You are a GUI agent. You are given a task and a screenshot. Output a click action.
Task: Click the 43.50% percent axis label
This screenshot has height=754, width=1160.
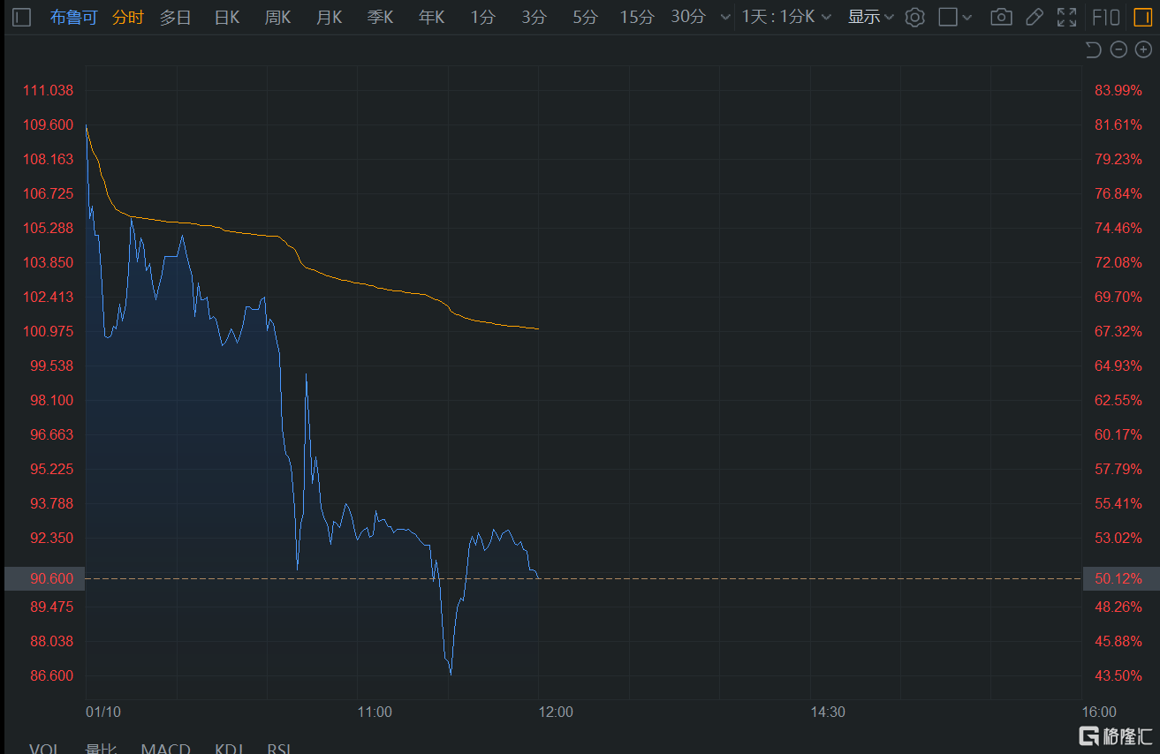[1118, 675]
